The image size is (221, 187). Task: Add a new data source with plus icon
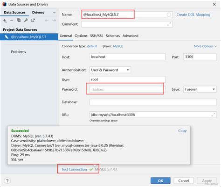coord(5,21)
